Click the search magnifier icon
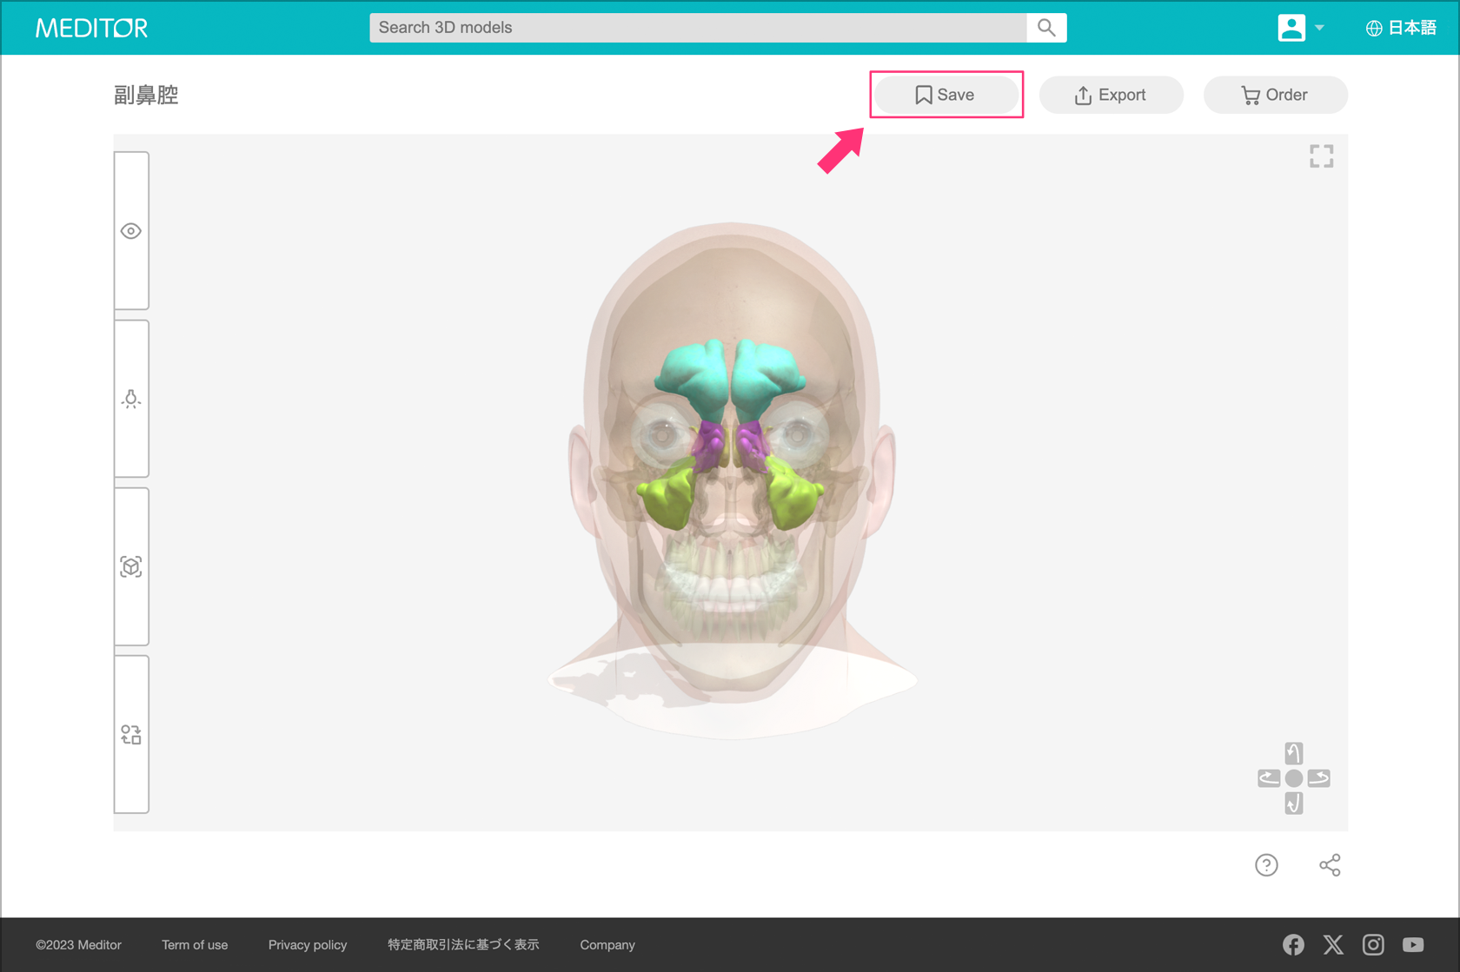Viewport: 1460px width, 972px height. pyautogui.click(x=1046, y=28)
